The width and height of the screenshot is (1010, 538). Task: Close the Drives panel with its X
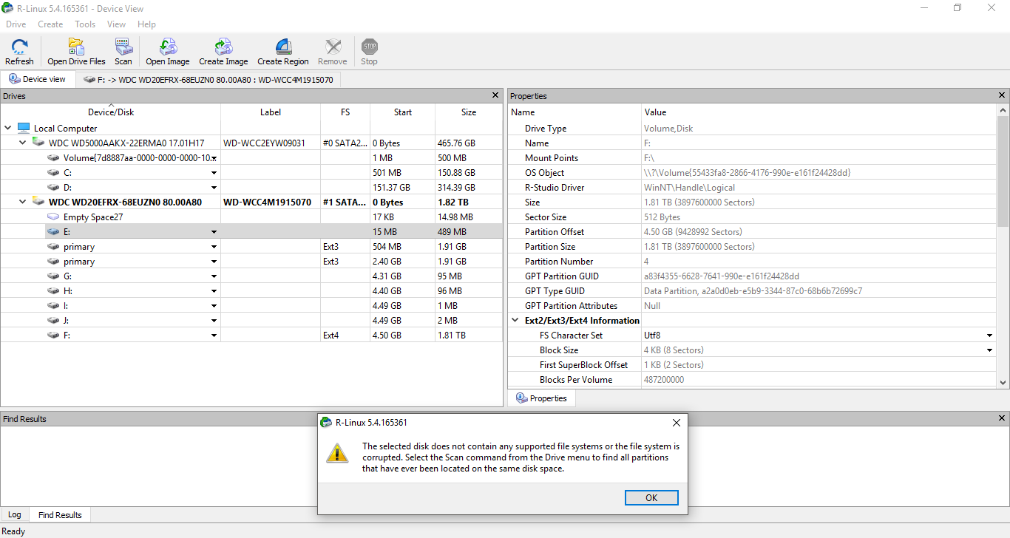click(496, 95)
